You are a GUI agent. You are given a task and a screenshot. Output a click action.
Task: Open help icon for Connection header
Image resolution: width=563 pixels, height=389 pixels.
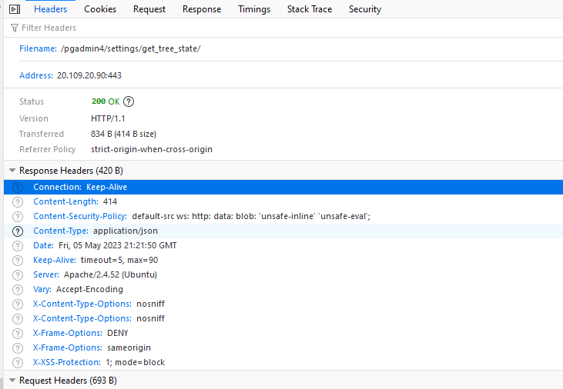(18, 188)
